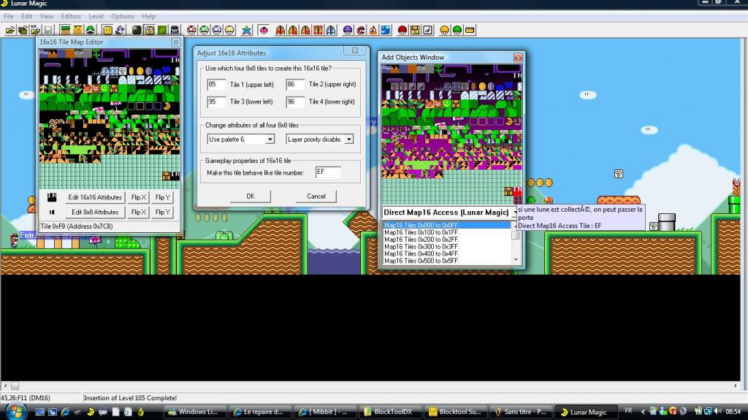The height and width of the screenshot is (420, 748).
Task: Click the open level folder icon
Action: 10,30
